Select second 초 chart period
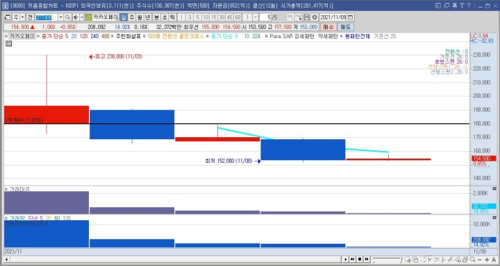 click(165, 17)
